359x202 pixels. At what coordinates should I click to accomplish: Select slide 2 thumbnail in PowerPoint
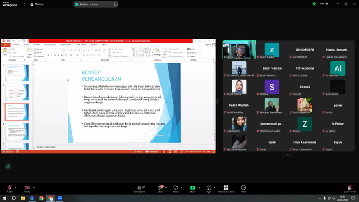(17, 92)
